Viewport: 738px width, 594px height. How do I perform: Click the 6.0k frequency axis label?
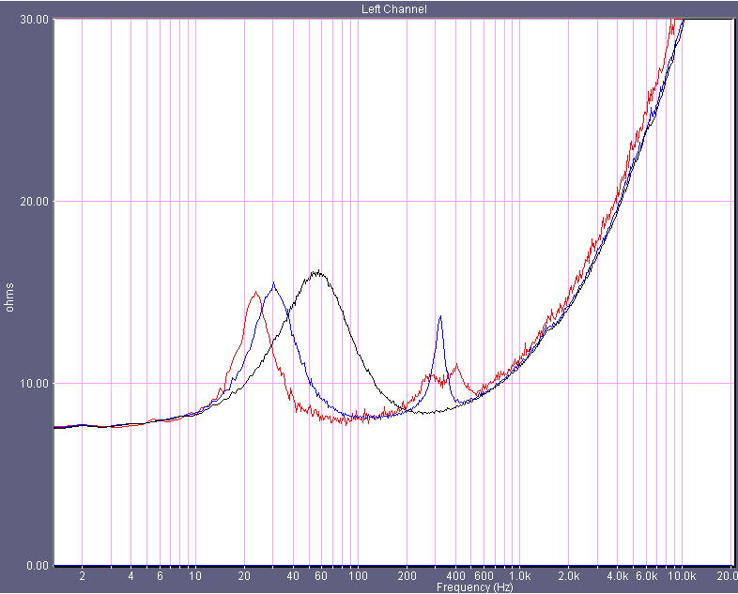point(647,576)
